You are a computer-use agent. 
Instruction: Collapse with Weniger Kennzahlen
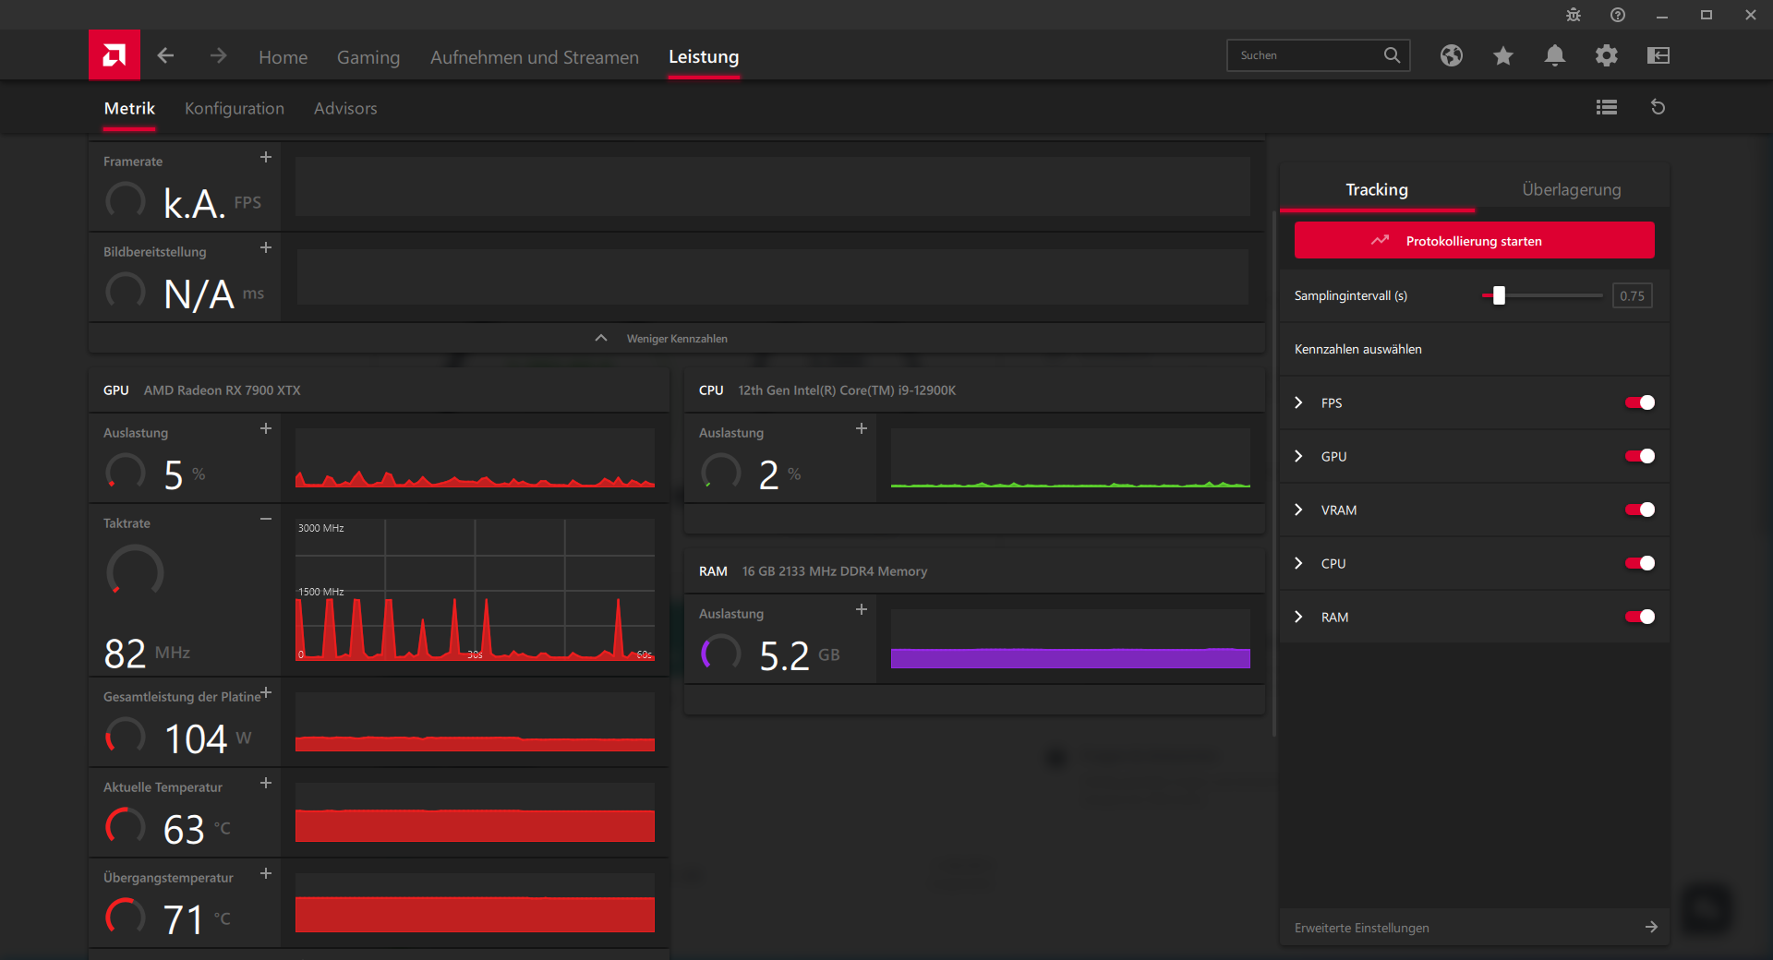[677, 339]
